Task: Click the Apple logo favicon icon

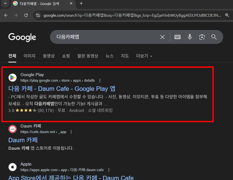Action: coord(12,167)
